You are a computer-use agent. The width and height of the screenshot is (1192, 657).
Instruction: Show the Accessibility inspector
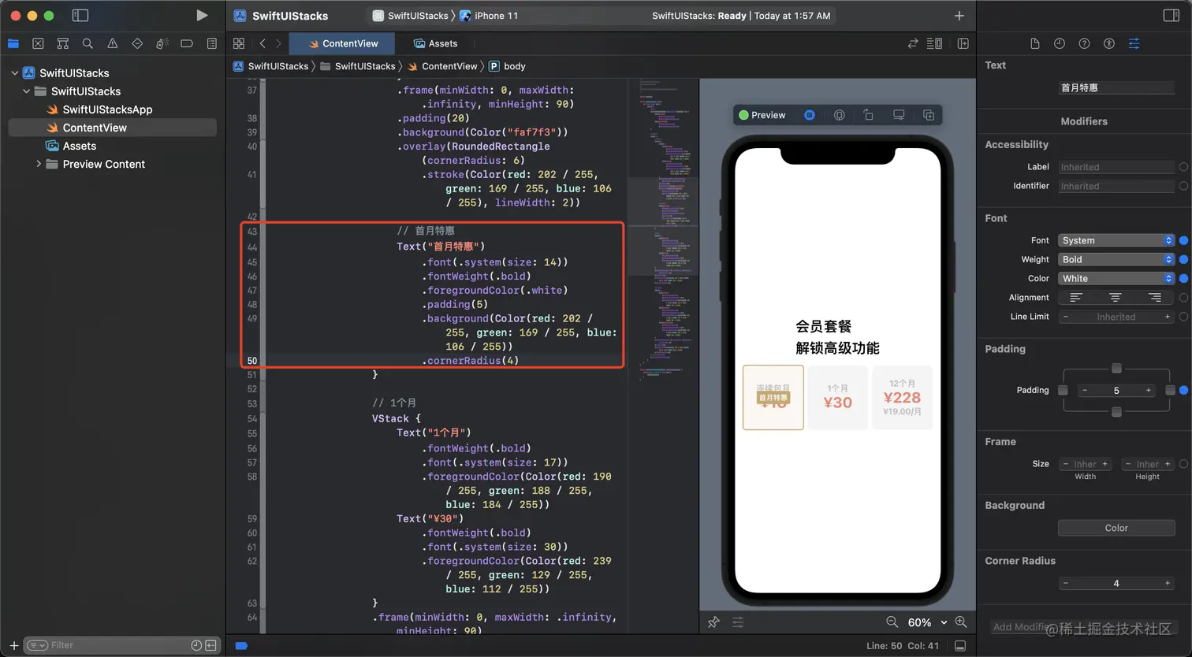click(x=1109, y=43)
